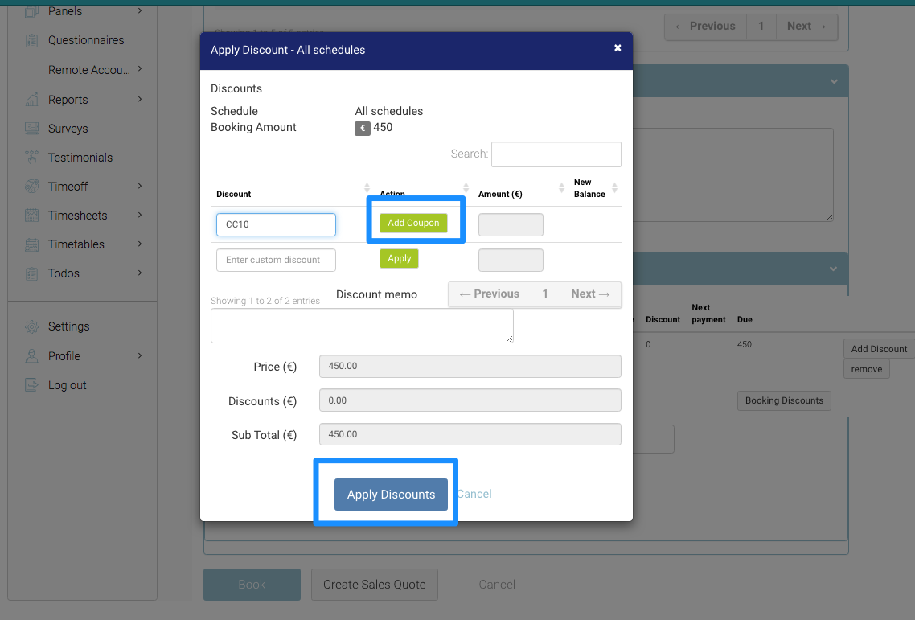Click the Cancel link in dialog
915x620 pixels.
pyautogui.click(x=474, y=495)
